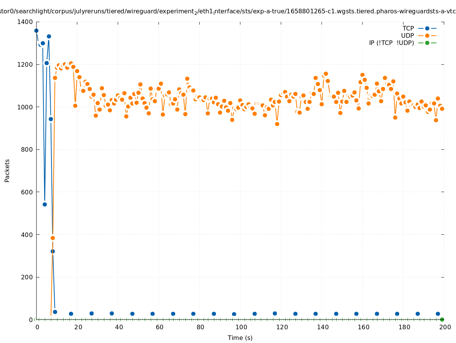The height and width of the screenshot is (343, 456).
Task: Click the Packets y-axis label
Action: click(x=7, y=170)
